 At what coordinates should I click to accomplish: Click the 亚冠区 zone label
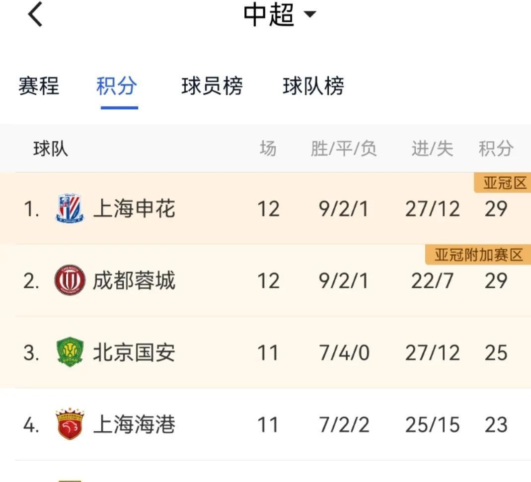504,183
